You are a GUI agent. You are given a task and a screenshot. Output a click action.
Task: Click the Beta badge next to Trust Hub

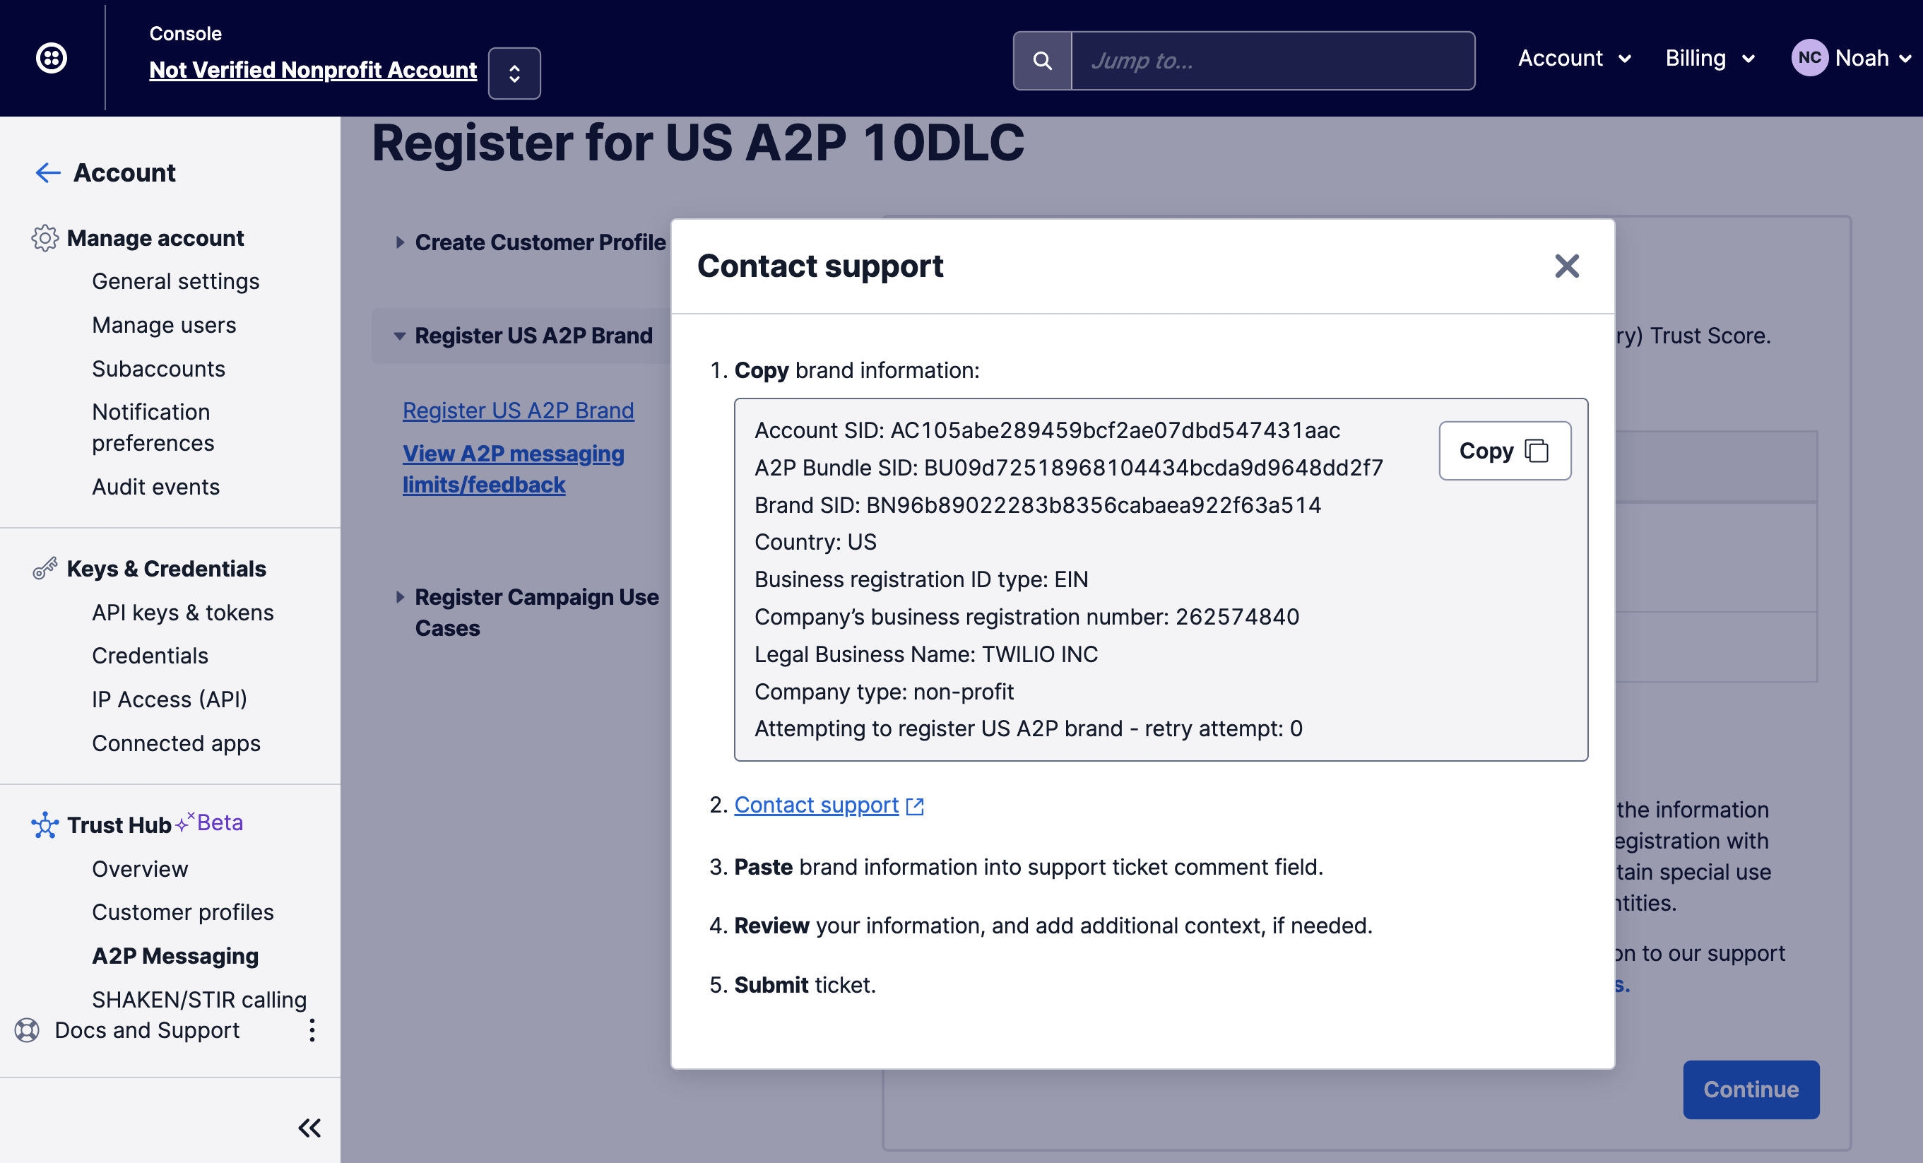coord(211,822)
